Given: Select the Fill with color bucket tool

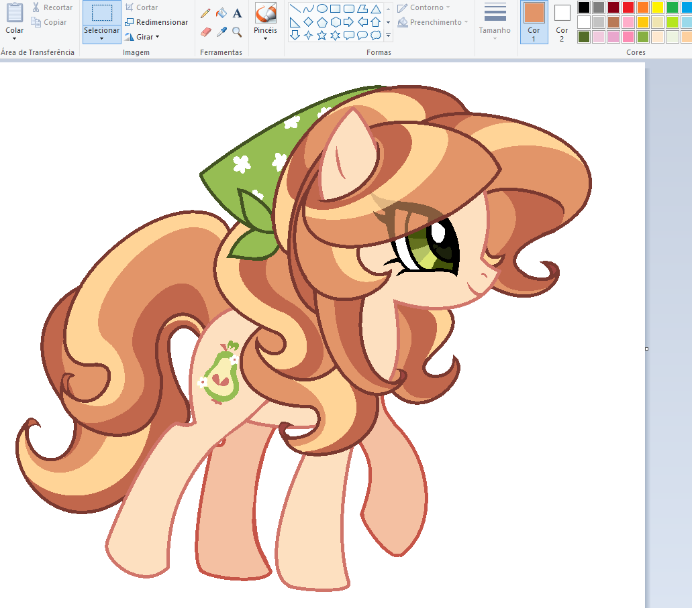Looking at the screenshot, I should click(221, 13).
